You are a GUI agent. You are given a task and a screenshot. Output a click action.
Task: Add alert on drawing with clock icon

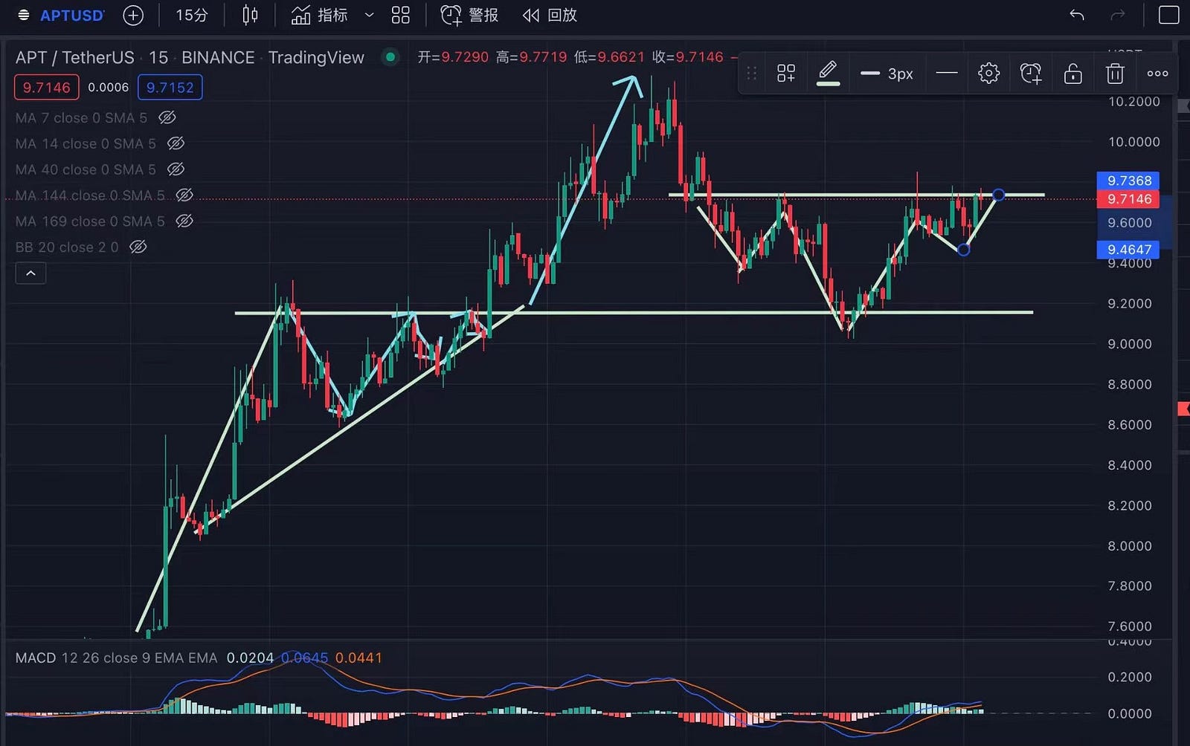(x=1031, y=74)
